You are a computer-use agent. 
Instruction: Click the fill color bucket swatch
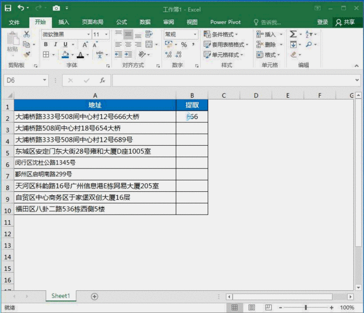click(65, 55)
